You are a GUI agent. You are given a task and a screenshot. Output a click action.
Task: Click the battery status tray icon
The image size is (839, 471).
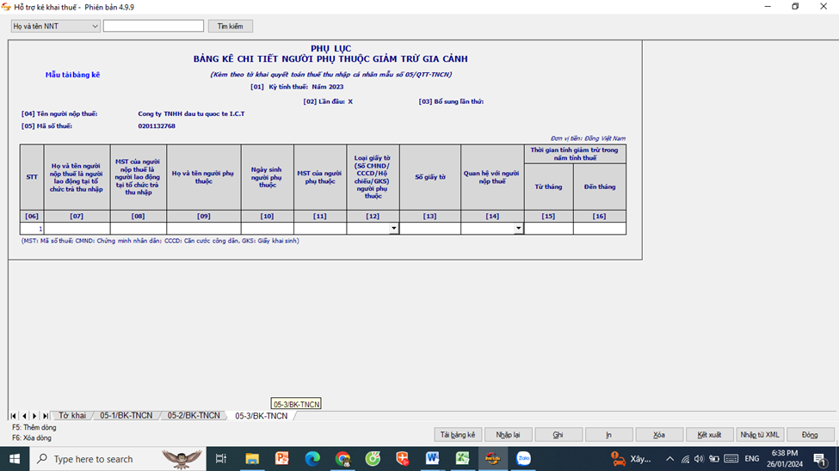[713, 459]
